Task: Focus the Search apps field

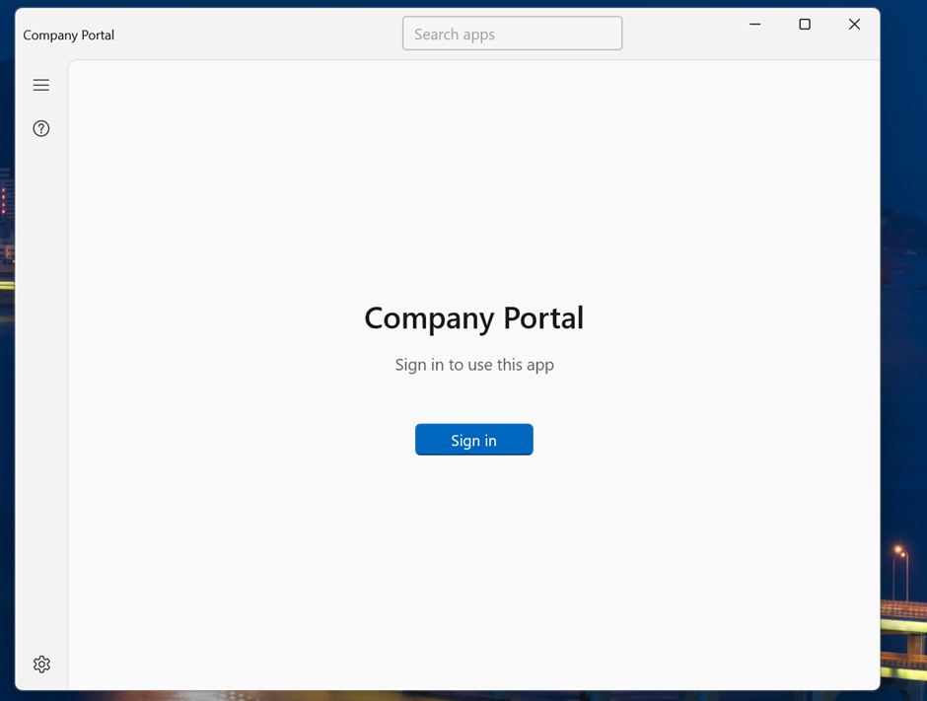Action: tap(512, 34)
